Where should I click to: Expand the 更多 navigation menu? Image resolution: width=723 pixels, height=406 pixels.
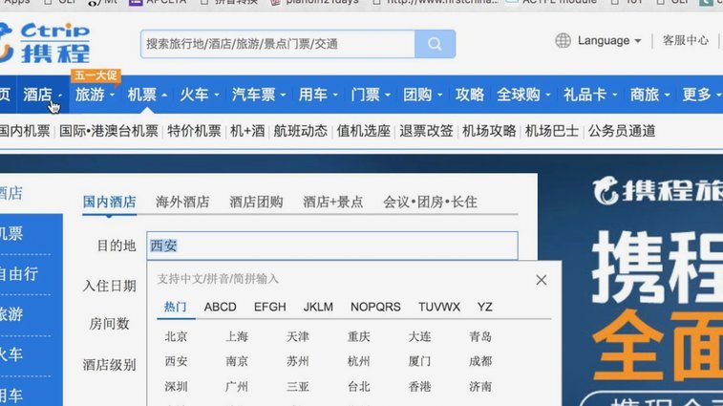701,95
